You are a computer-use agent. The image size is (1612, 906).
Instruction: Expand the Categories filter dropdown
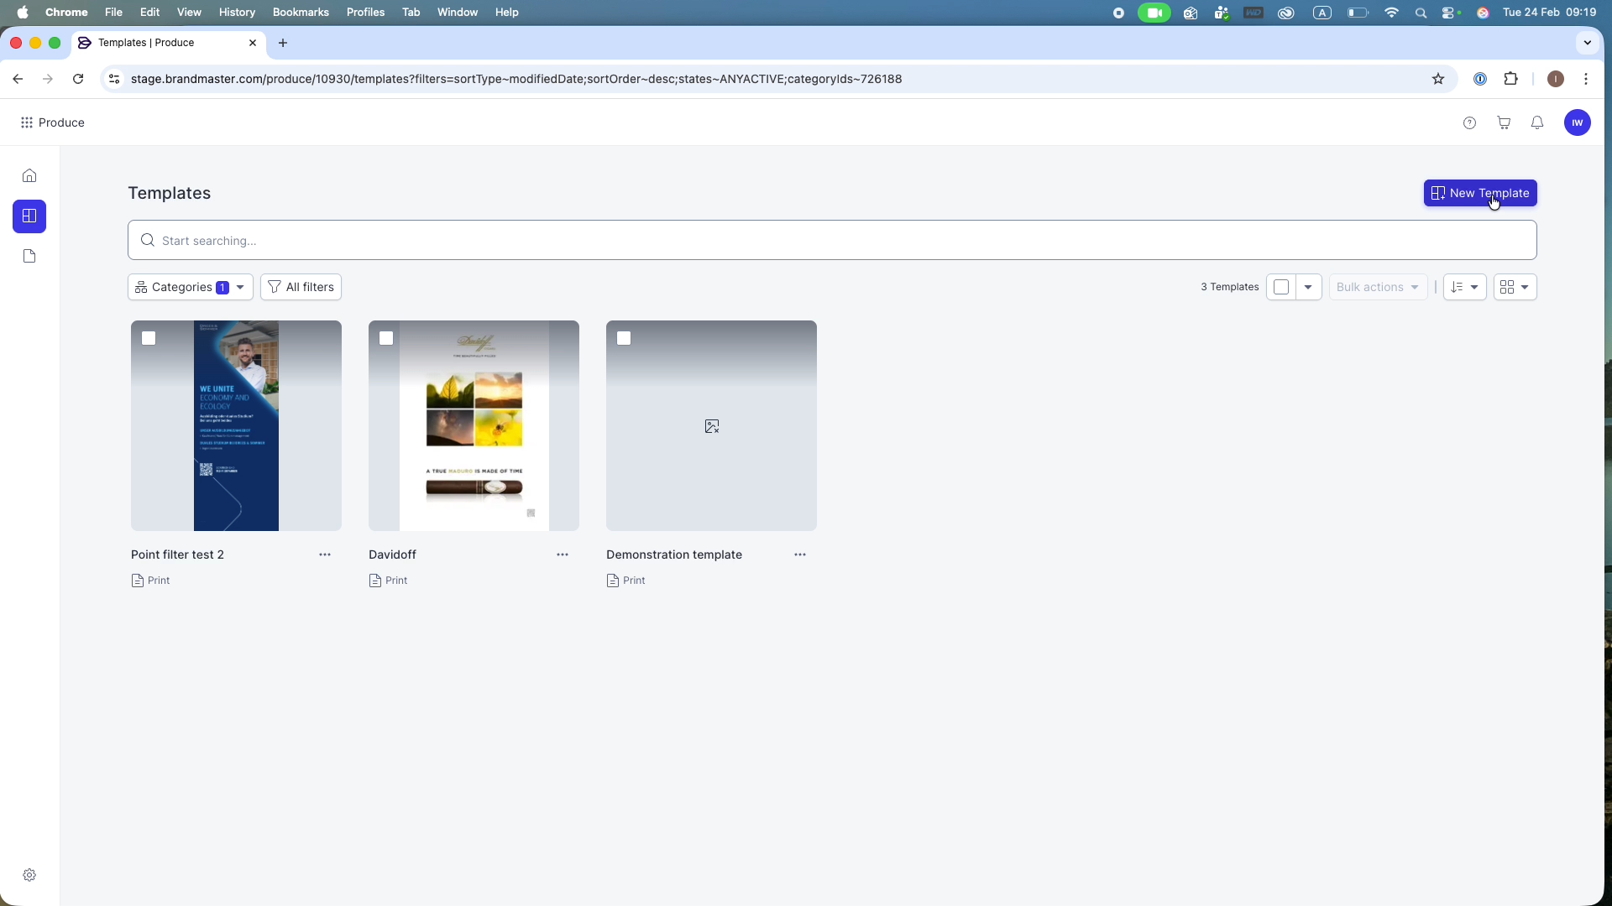click(x=191, y=287)
